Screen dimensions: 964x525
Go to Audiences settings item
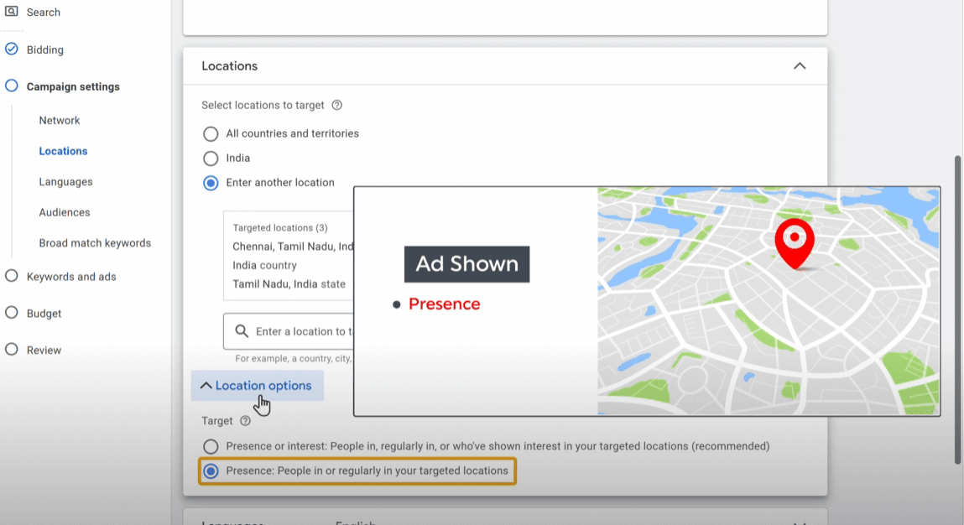pyautogui.click(x=64, y=213)
